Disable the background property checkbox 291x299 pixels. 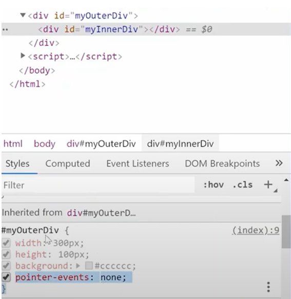pos(6,266)
